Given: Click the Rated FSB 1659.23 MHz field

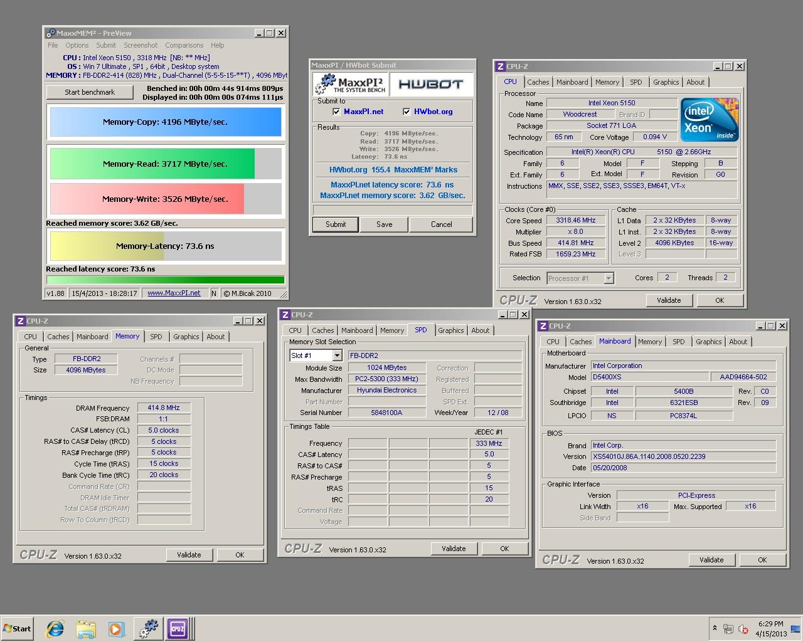Looking at the screenshot, I should click(575, 255).
